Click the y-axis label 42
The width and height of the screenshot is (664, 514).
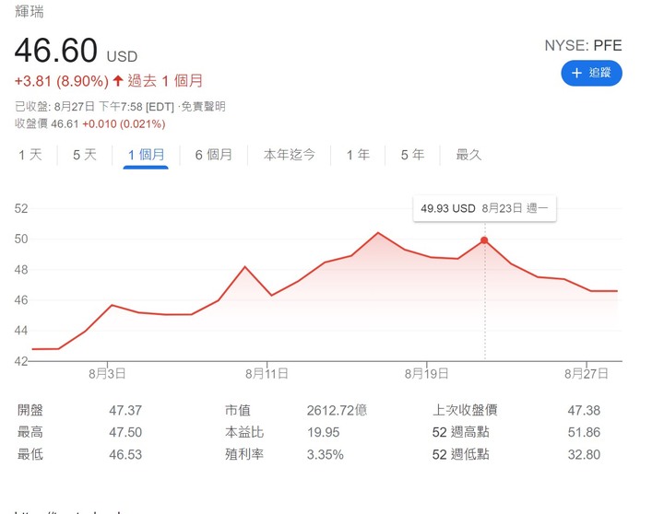[21, 361]
